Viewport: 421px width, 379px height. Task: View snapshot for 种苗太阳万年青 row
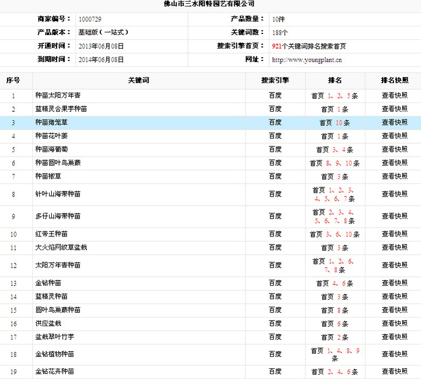(x=395, y=96)
